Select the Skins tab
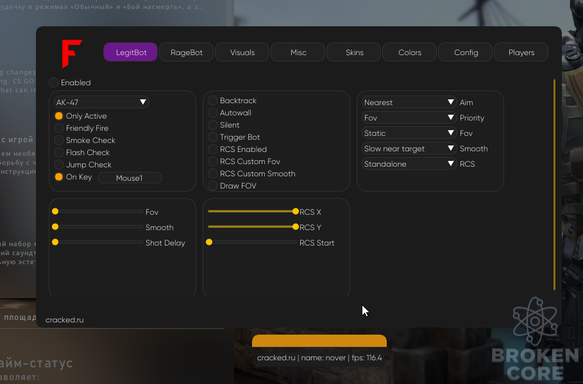 [x=354, y=53]
